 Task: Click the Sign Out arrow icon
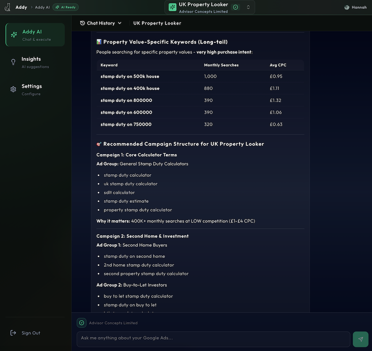pyautogui.click(x=13, y=333)
